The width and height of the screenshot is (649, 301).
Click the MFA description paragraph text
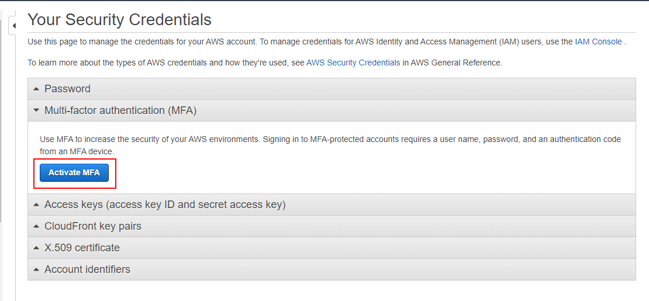pyautogui.click(x=330, y=146)
